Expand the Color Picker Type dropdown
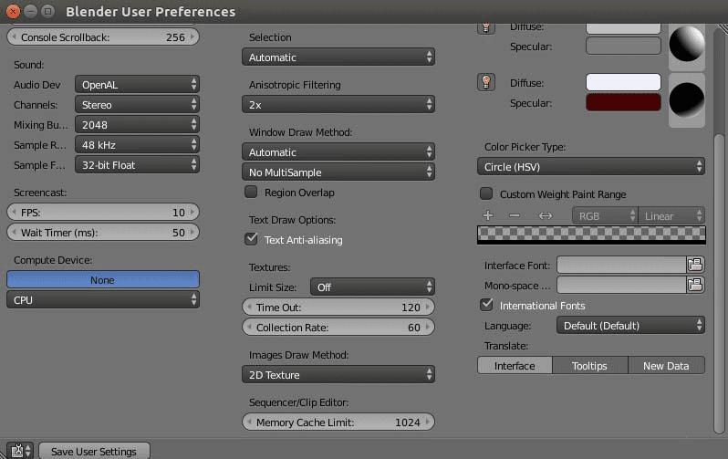This screenshot has width=728, height=459. 591,167
